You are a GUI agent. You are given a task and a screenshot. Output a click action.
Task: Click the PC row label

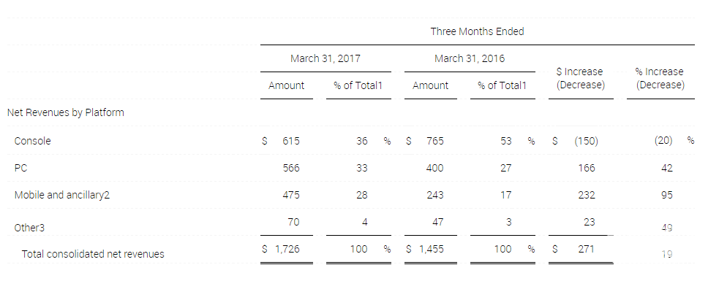coord(21,168)
